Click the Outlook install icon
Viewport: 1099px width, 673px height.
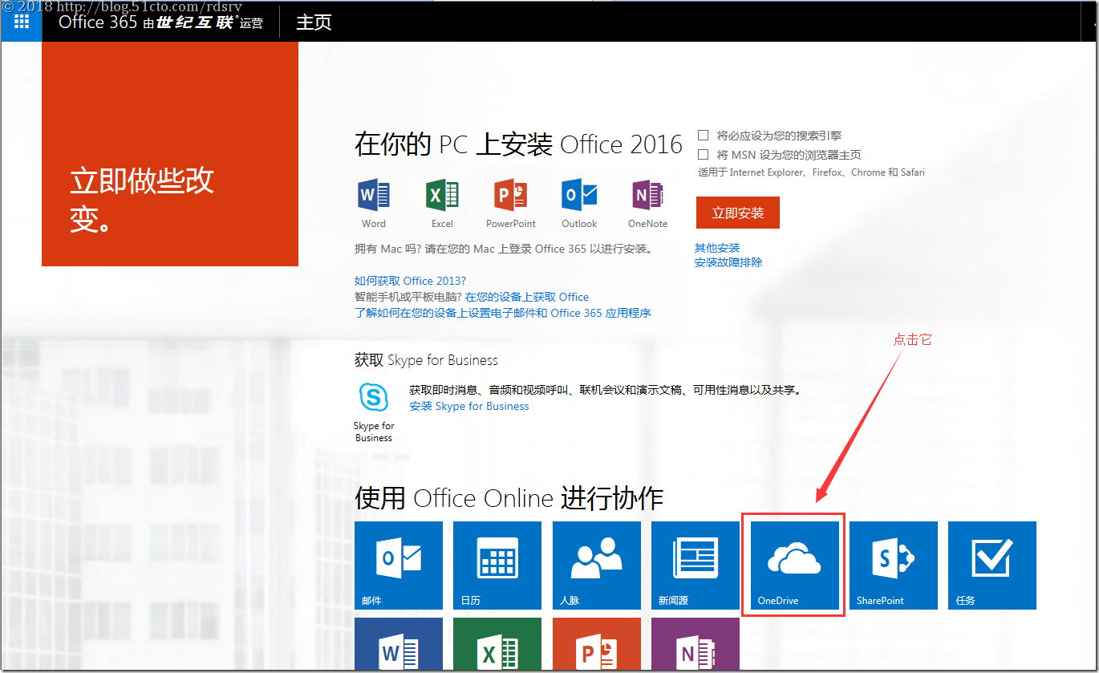[579, 195]
